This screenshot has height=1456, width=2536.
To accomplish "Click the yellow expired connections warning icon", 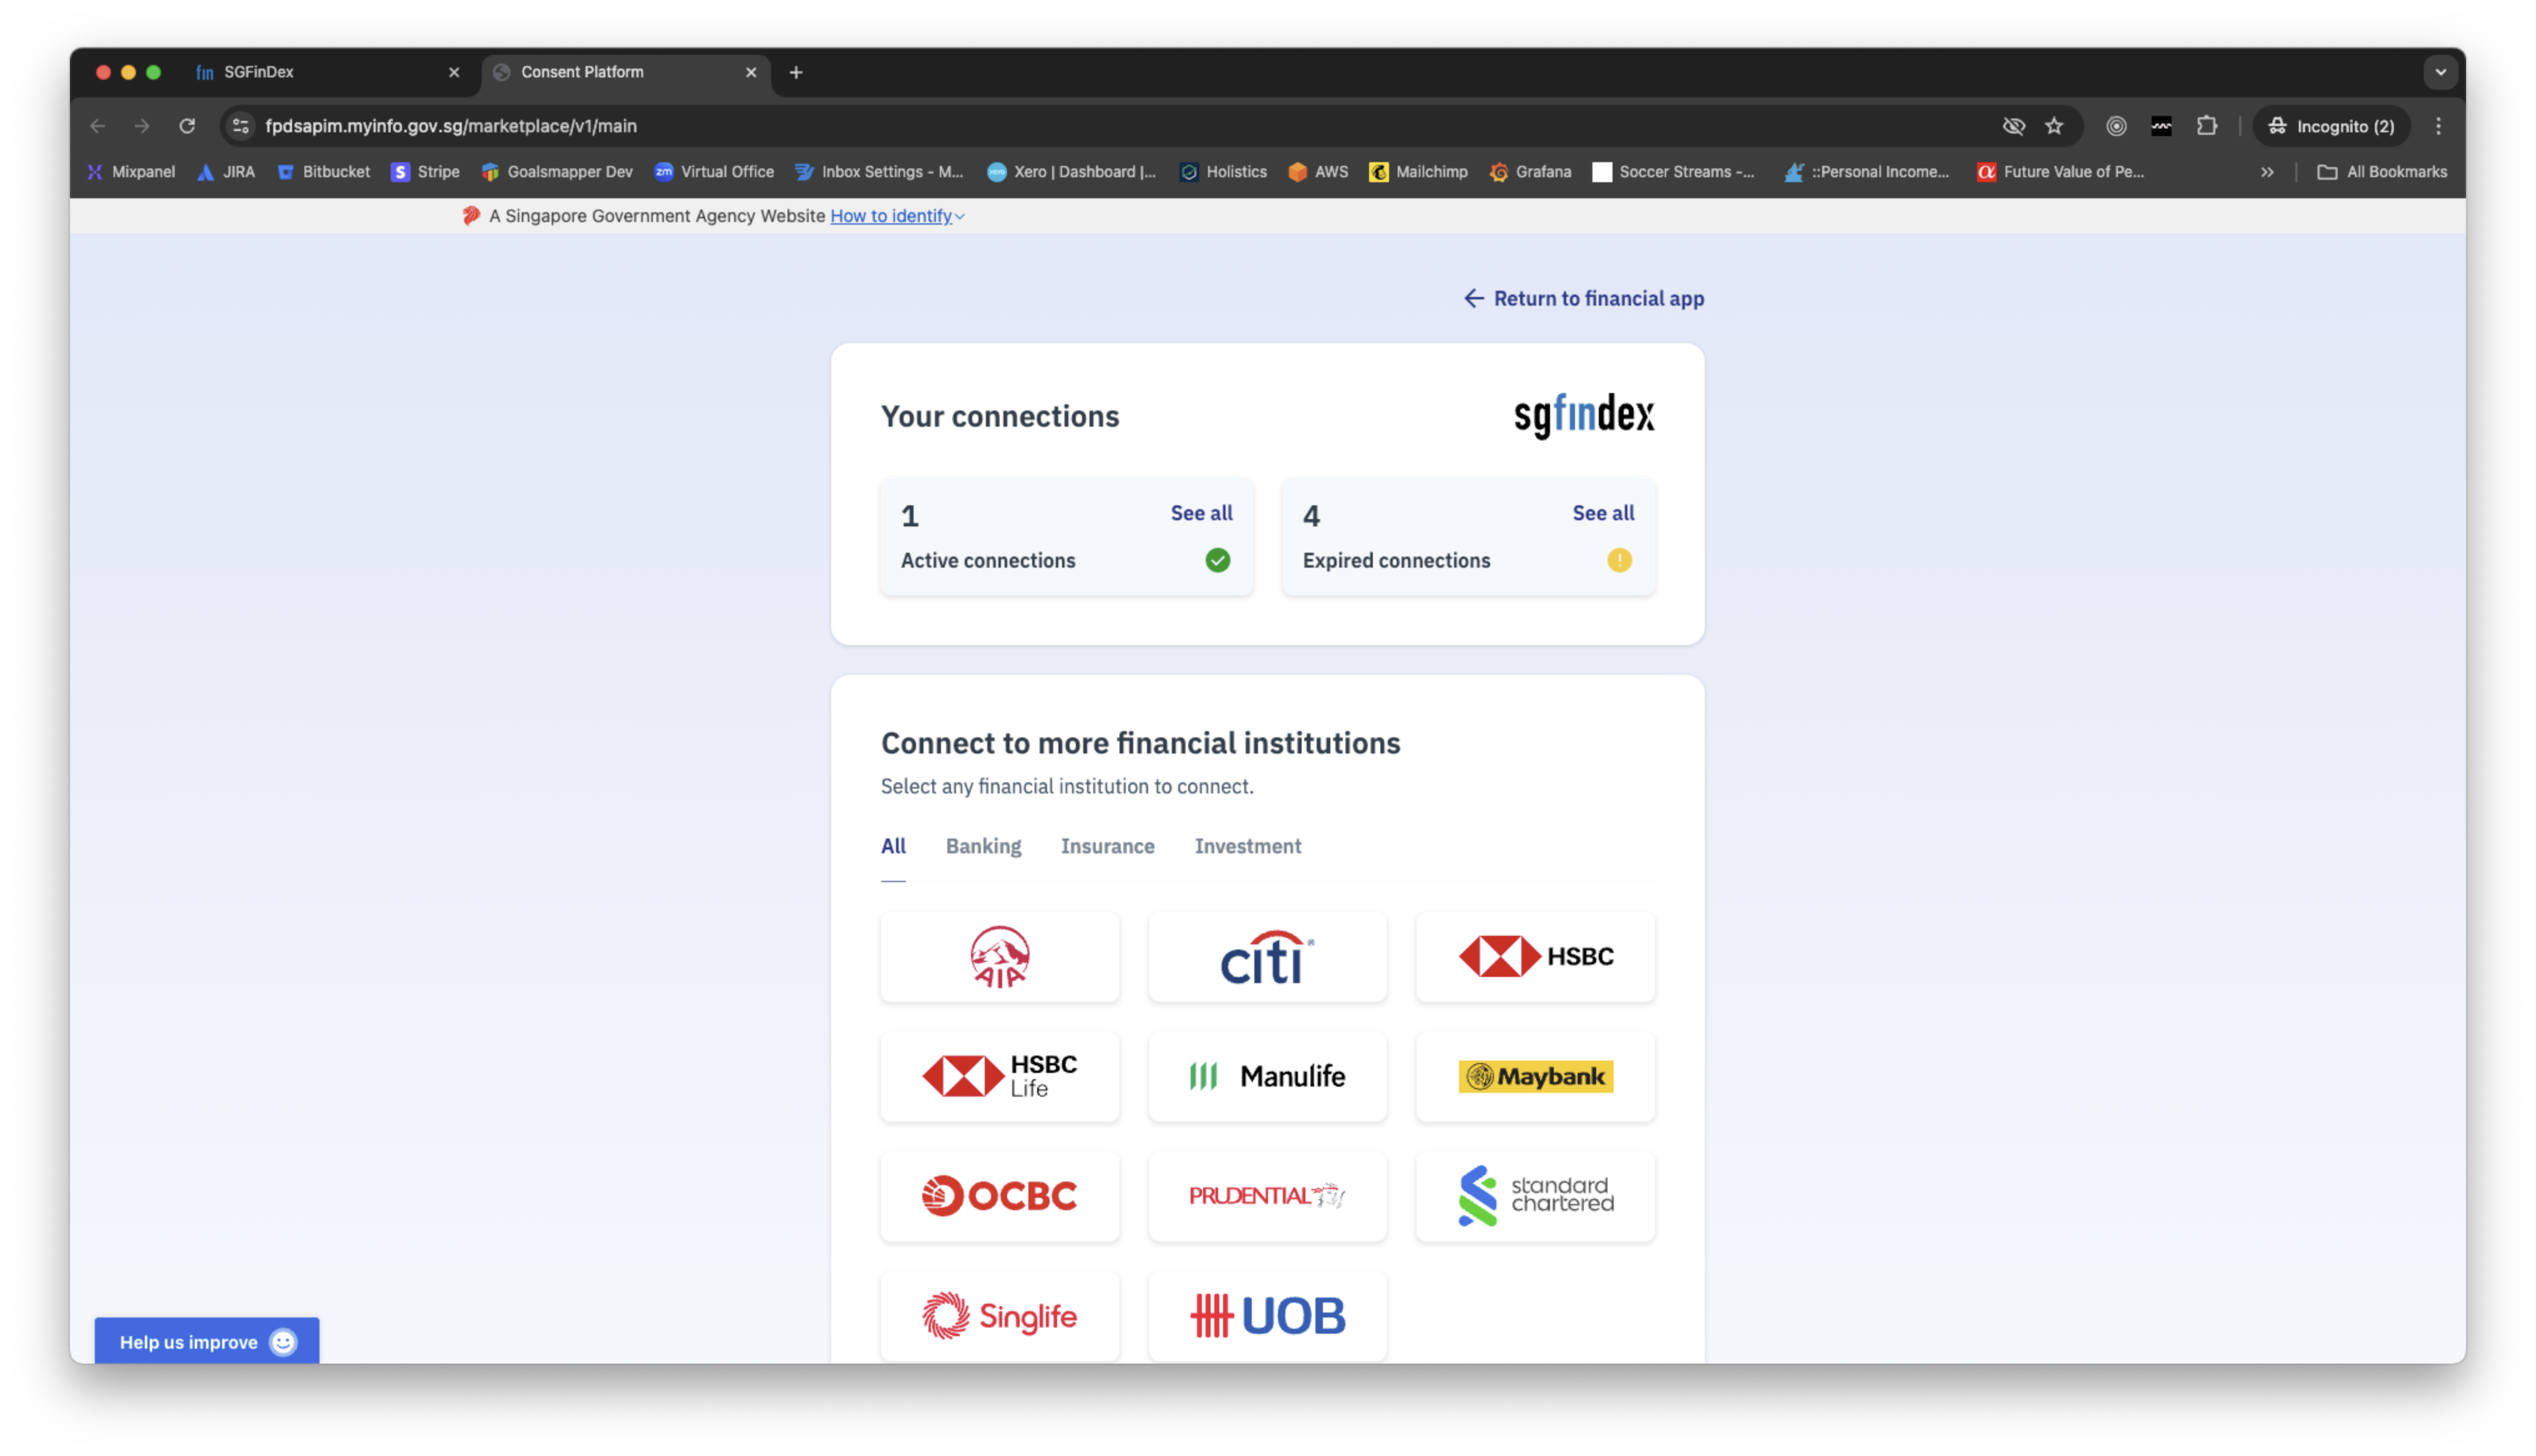I will (x=1619, y=560).
